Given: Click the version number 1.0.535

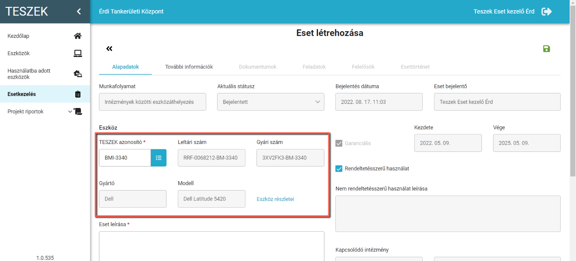Looking at the screenshot, I should pyautogui.click(x=45, y=258).
